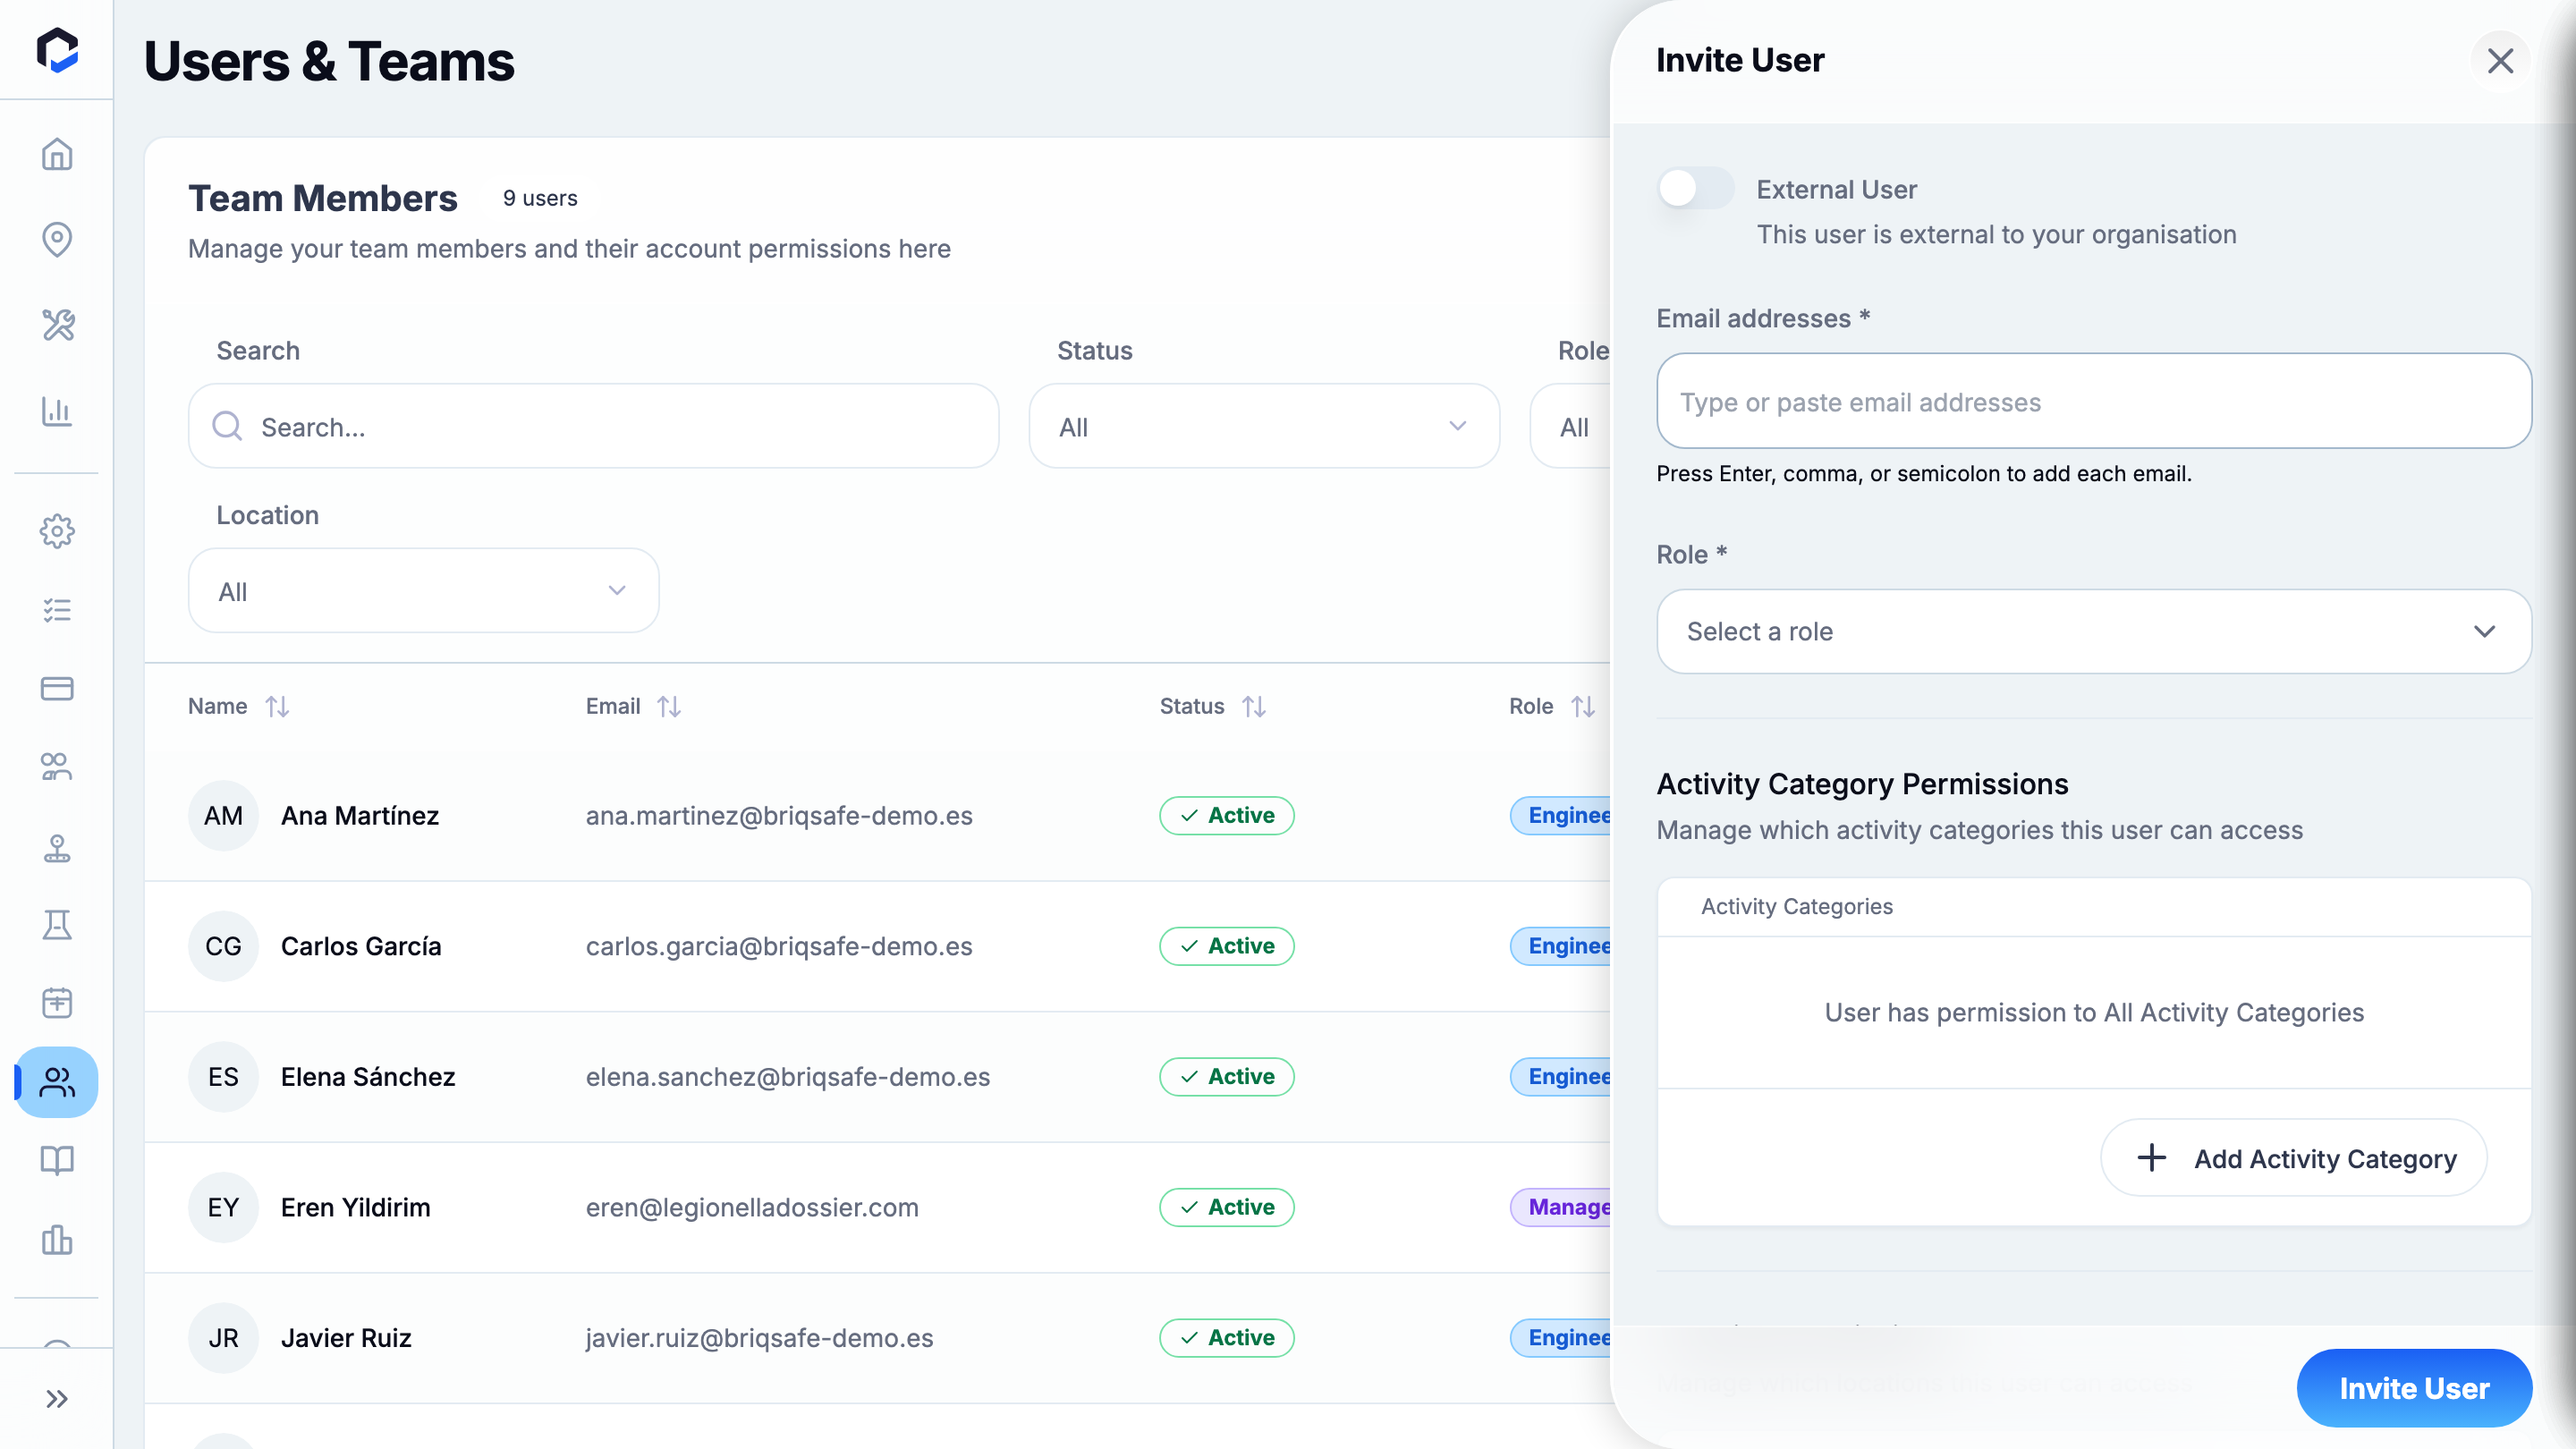Image resolution: width=2576 pixels, height=1449 pixels.
Task: Click Elena Sánchez's Active status badge
Action: click(1227, 1077)
